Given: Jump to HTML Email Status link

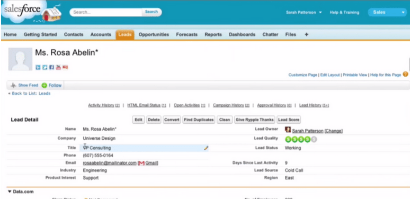Looking at the screenshot, I should click(147, 105).
